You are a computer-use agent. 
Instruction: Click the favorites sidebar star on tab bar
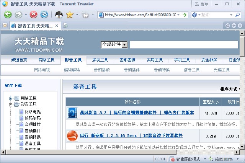(x=5, y=25)
